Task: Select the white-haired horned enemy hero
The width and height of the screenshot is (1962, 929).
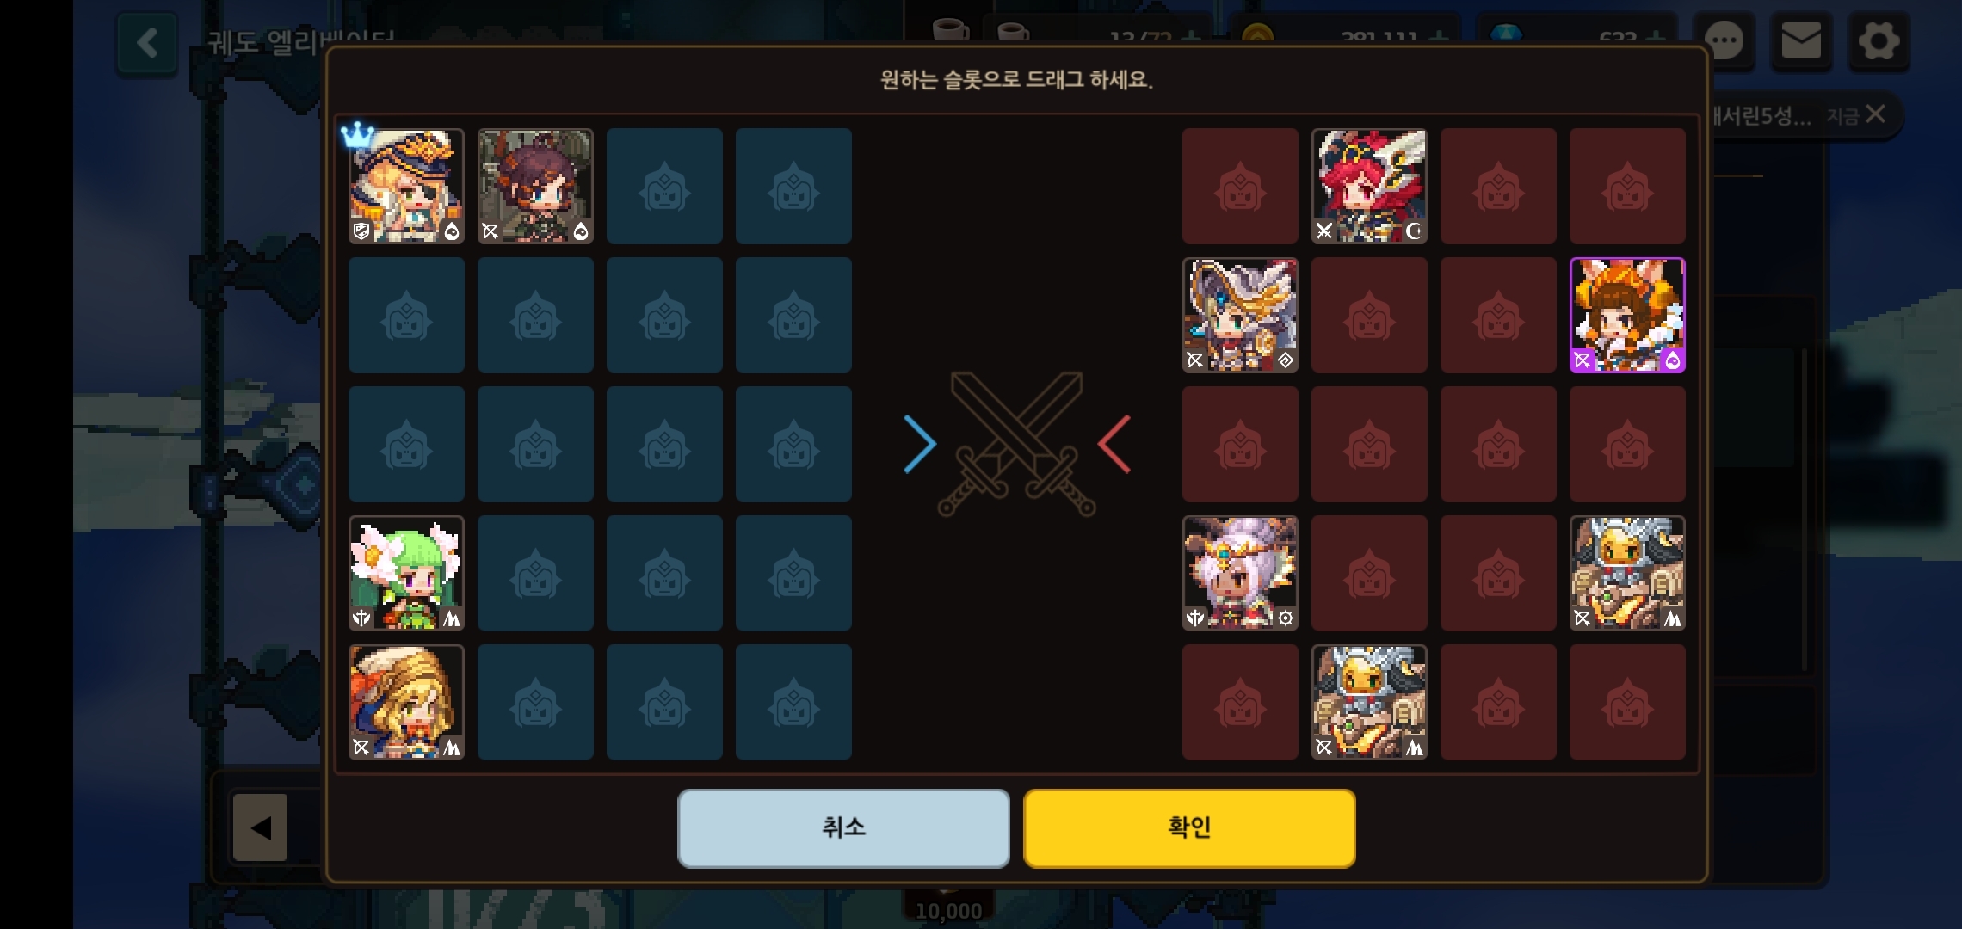Action: click(x=1240, y=573)
